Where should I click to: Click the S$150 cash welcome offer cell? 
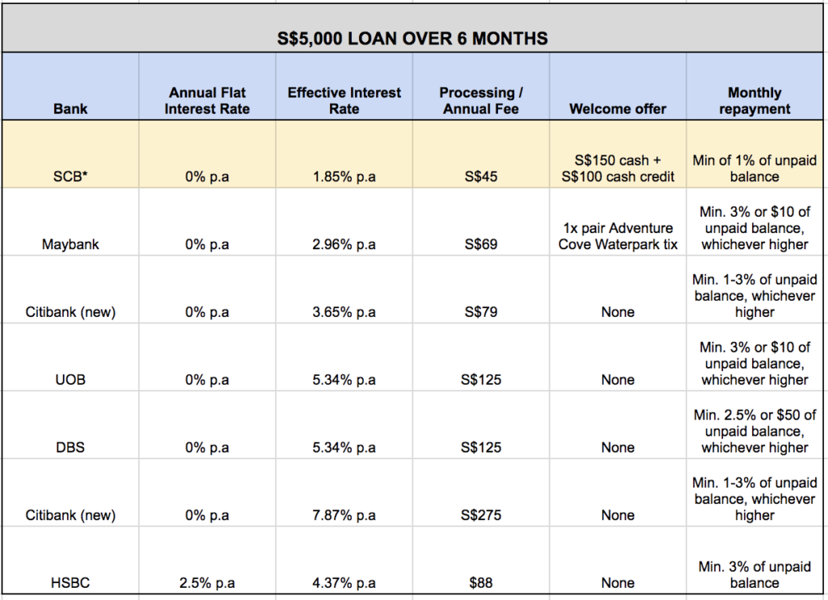(x=617, y=169)
